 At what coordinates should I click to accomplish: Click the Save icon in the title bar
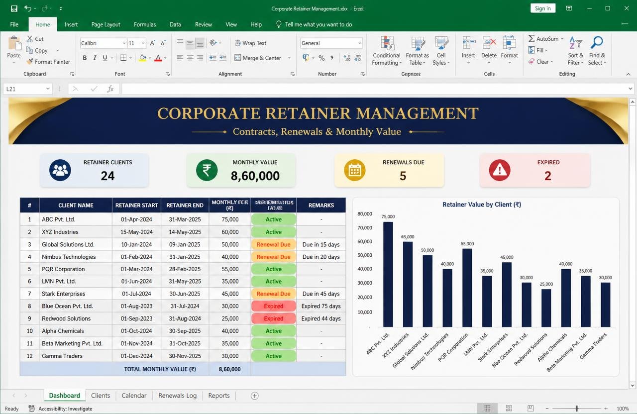pos(14,8)
